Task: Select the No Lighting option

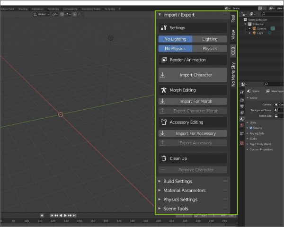Action: point(175,39)
